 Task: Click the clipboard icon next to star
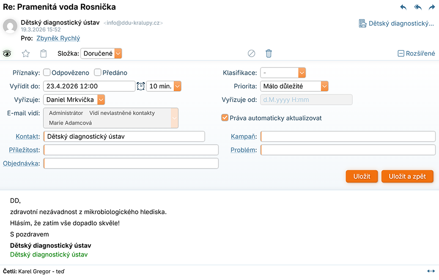tap(43, 54)
